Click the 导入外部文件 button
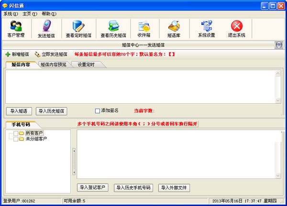The image size is (287, 206). [x=174, y=188]
